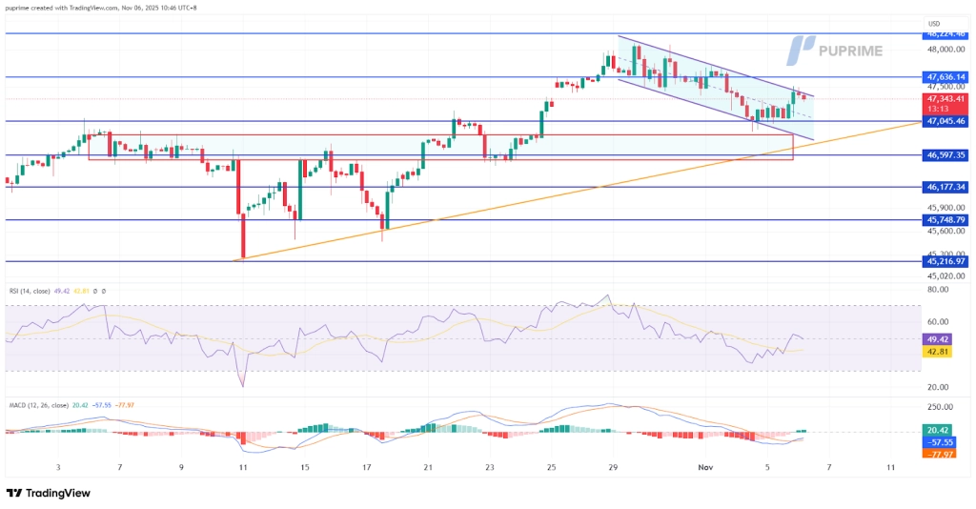Click the MACD histogram value label 20.42
Viewport: 976px width, 509px height.
click(x=938, y=430)
